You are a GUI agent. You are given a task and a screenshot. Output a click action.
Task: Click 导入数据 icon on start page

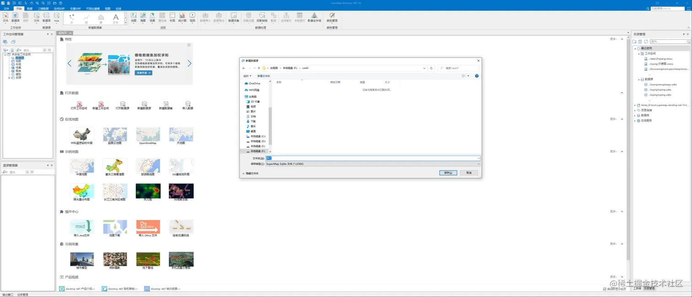coord(188,106)
